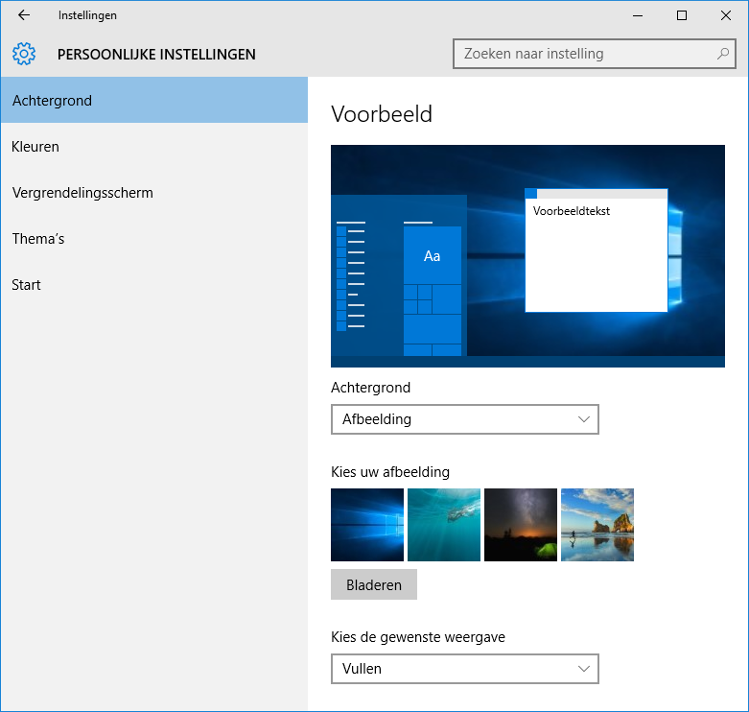
Task: Select the night sky tent wallpaper
Action: coord(521,525)
